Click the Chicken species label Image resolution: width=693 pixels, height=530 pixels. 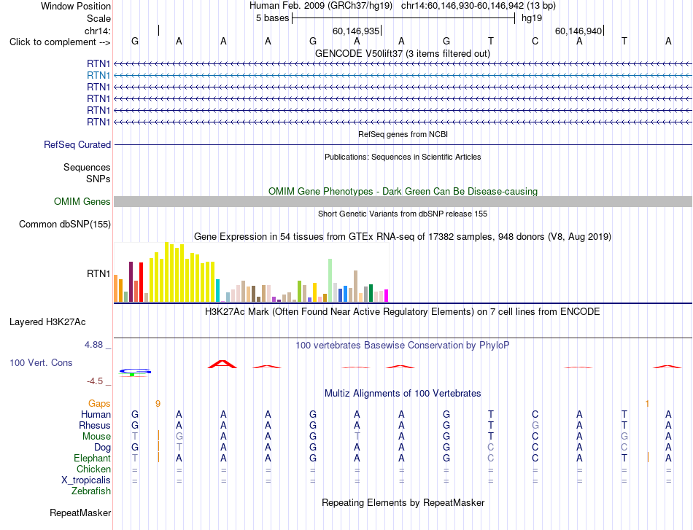[x=93, y=469]
